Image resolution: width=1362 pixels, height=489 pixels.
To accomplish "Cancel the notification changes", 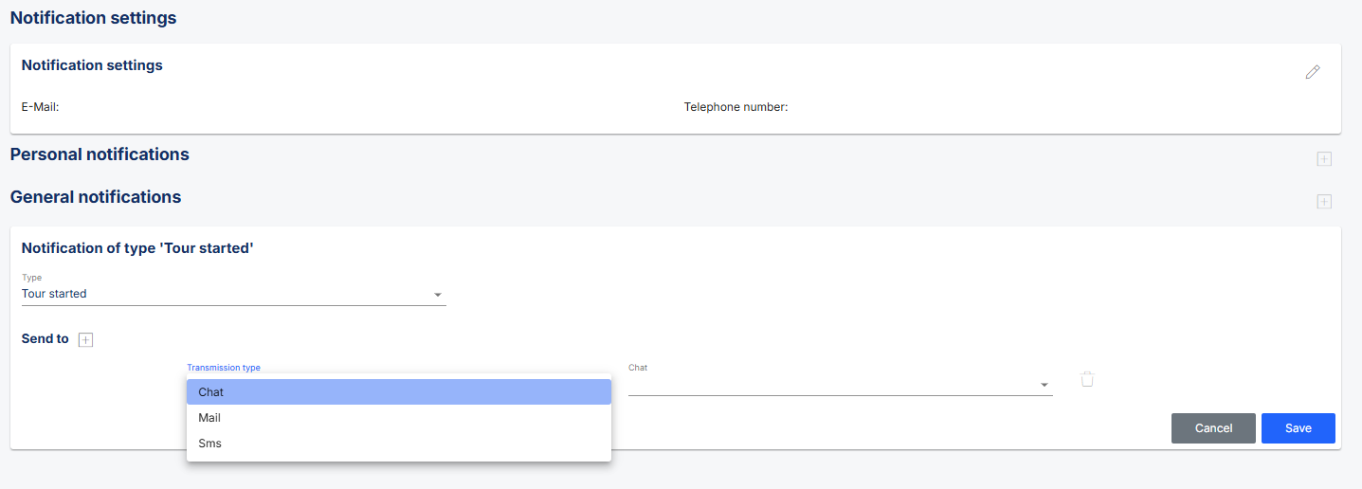I will (1213, 428).
